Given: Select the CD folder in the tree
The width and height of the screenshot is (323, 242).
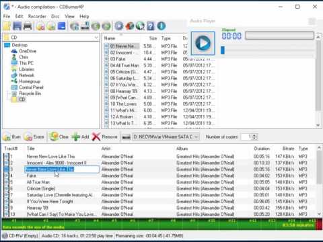Looking at the screenshot, I should 22,99.
